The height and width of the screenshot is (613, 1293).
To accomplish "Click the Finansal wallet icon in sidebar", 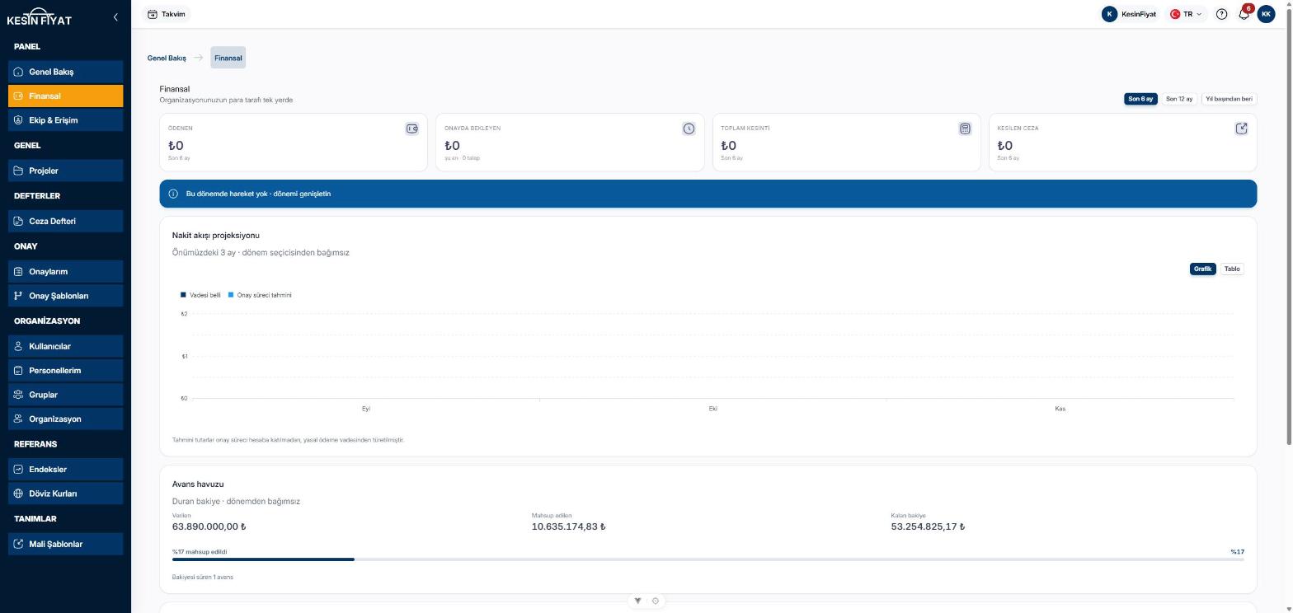I will tap(18, 96).
